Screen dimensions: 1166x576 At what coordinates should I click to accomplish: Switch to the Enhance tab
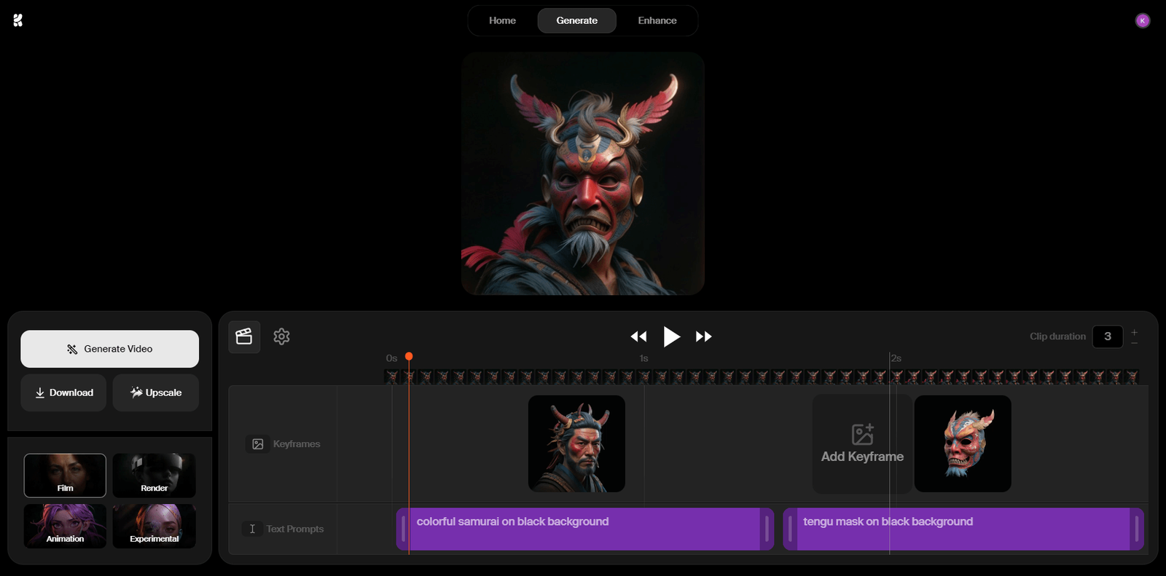pyautogui.click(x=657, y=20)
